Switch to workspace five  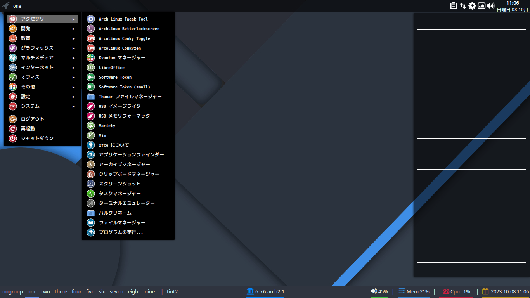[x=90, y=292]
